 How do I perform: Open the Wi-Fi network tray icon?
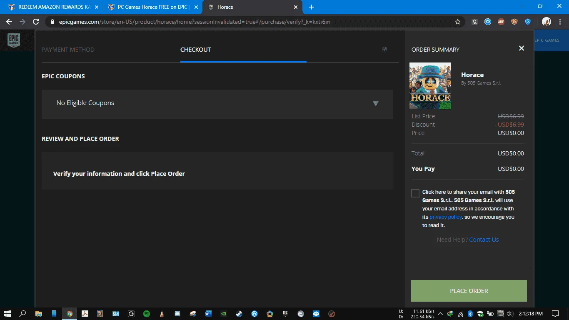[461, 314]
